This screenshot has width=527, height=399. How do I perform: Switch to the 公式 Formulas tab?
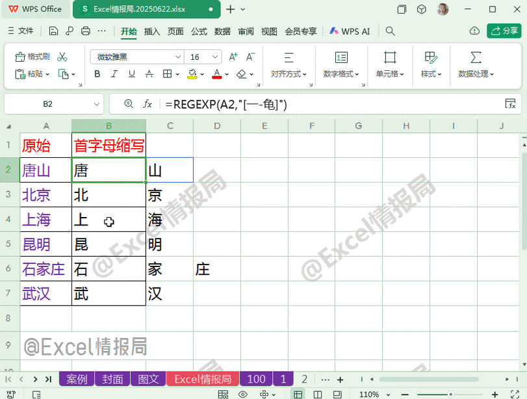click(x=199, y=31)
